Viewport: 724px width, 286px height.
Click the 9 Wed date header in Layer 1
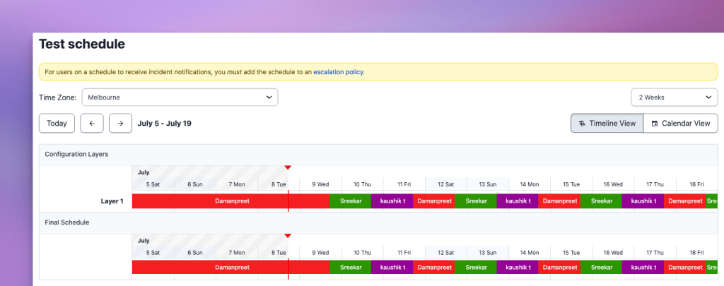pos(320,184)
